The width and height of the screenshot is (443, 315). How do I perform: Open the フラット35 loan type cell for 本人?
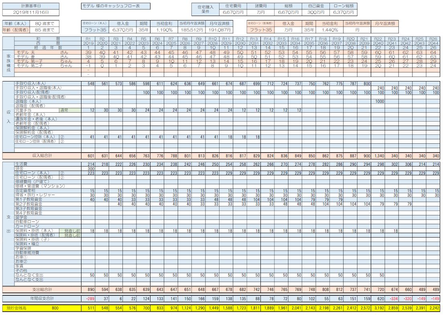click(x=95, y=30)
